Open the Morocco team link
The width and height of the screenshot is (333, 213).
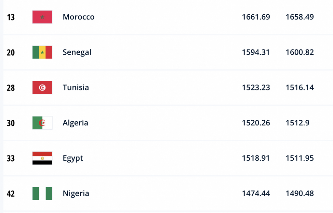click(78, 17)
